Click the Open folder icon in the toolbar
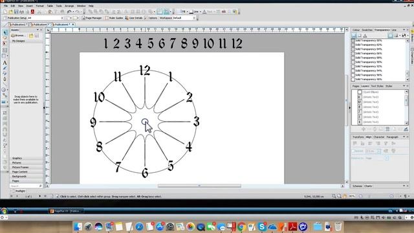Image resolution: width=414 pixels, height=233 pixels. click(x=10, y=12)
